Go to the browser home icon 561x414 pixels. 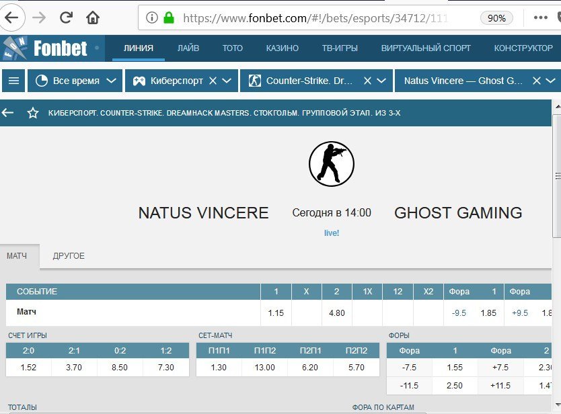(93, 17)
